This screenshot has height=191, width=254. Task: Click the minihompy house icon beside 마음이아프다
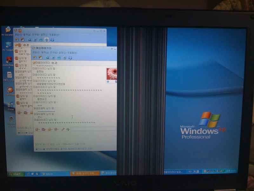tap(53, 63)
